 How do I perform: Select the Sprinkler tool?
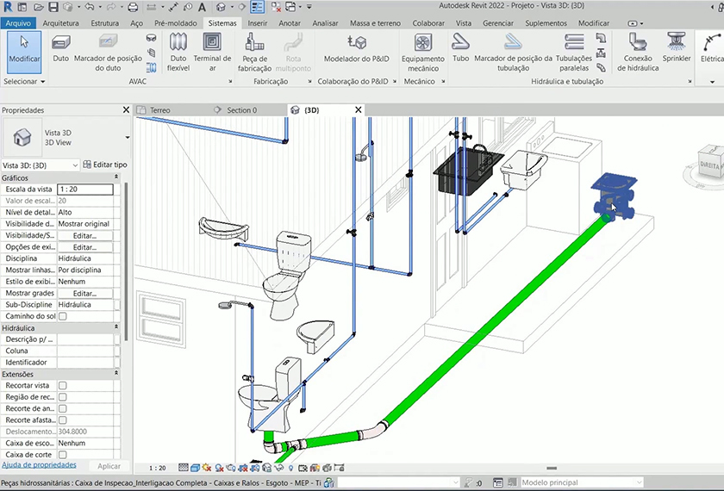coord(677,48)
